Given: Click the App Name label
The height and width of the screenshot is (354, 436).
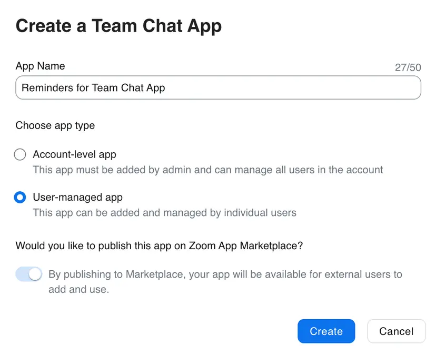Looking at the screenshot, I should point(40,66).
